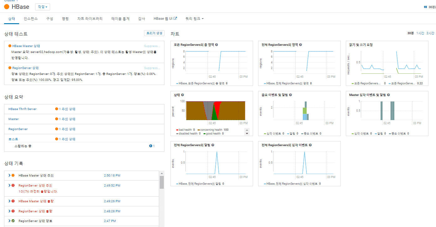Open the 감사 tab
The width and height of the screenshot is (436, 227).
pos(142,19)
